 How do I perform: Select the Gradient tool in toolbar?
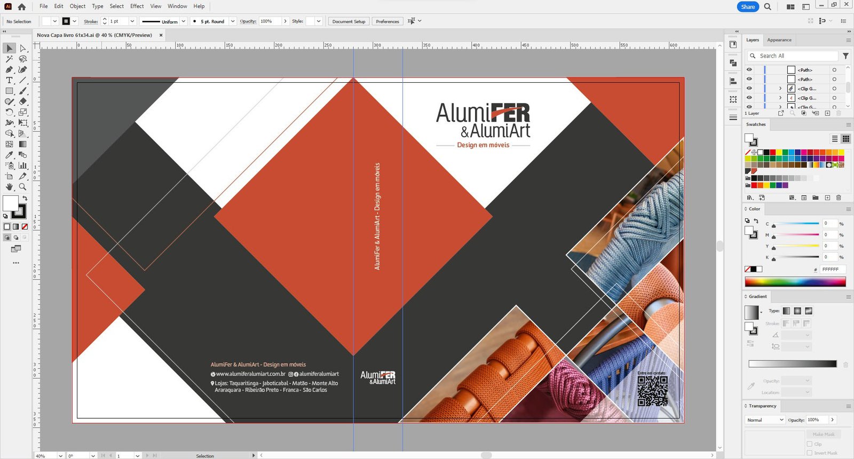tap(23, 144)
